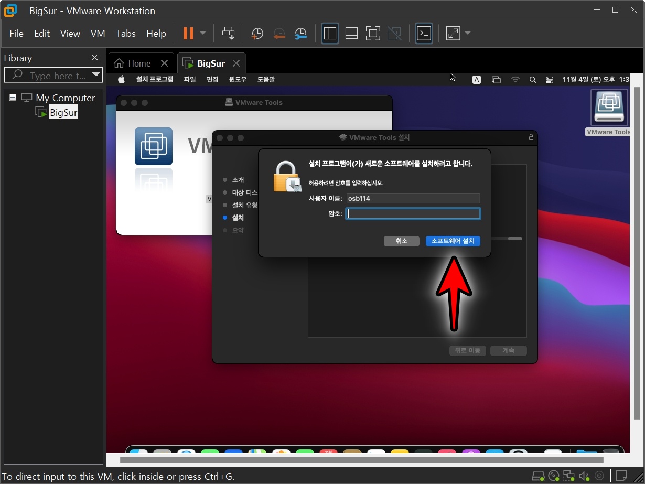Click the 소프트웨어 설치 button
Screen dimensions: 645x484
pyautogui.click(x=453, y=241)
